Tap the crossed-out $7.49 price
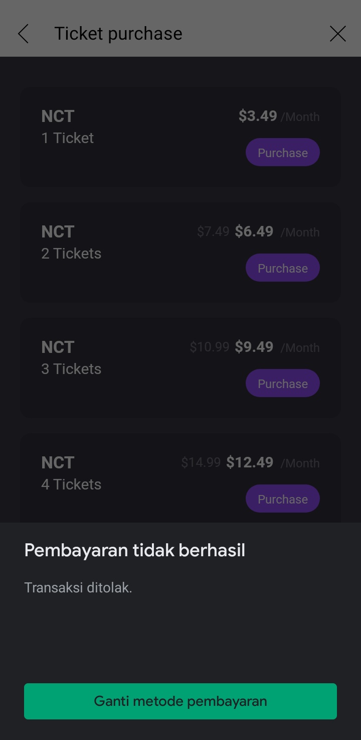This screenshot has width=361, height=740. pos(213,231)
